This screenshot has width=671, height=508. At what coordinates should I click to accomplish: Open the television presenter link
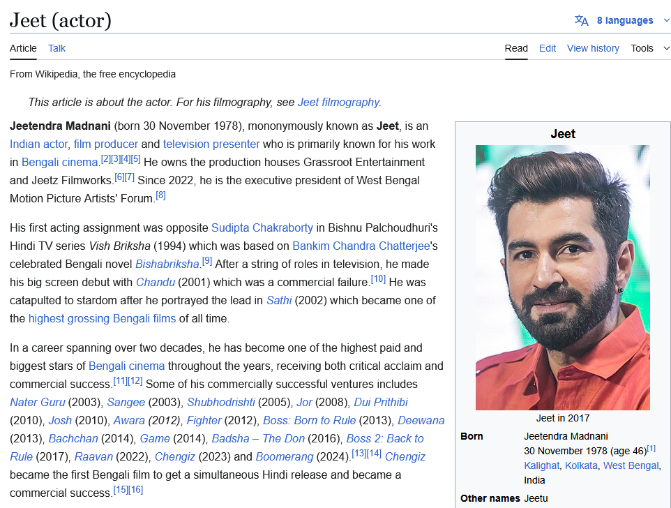click(x=211, y=144)
